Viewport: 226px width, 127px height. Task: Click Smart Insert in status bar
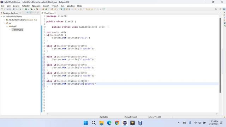131,117
